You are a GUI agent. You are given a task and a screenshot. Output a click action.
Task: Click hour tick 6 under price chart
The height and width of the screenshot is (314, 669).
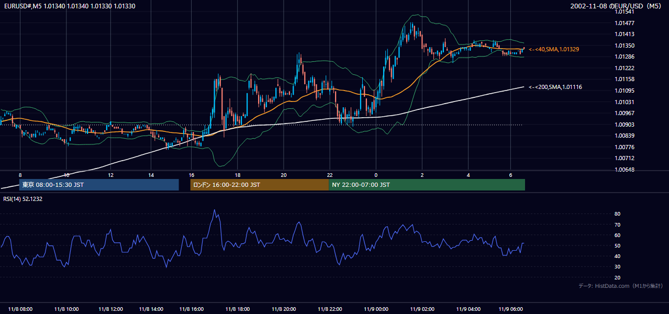pos(511,175)
